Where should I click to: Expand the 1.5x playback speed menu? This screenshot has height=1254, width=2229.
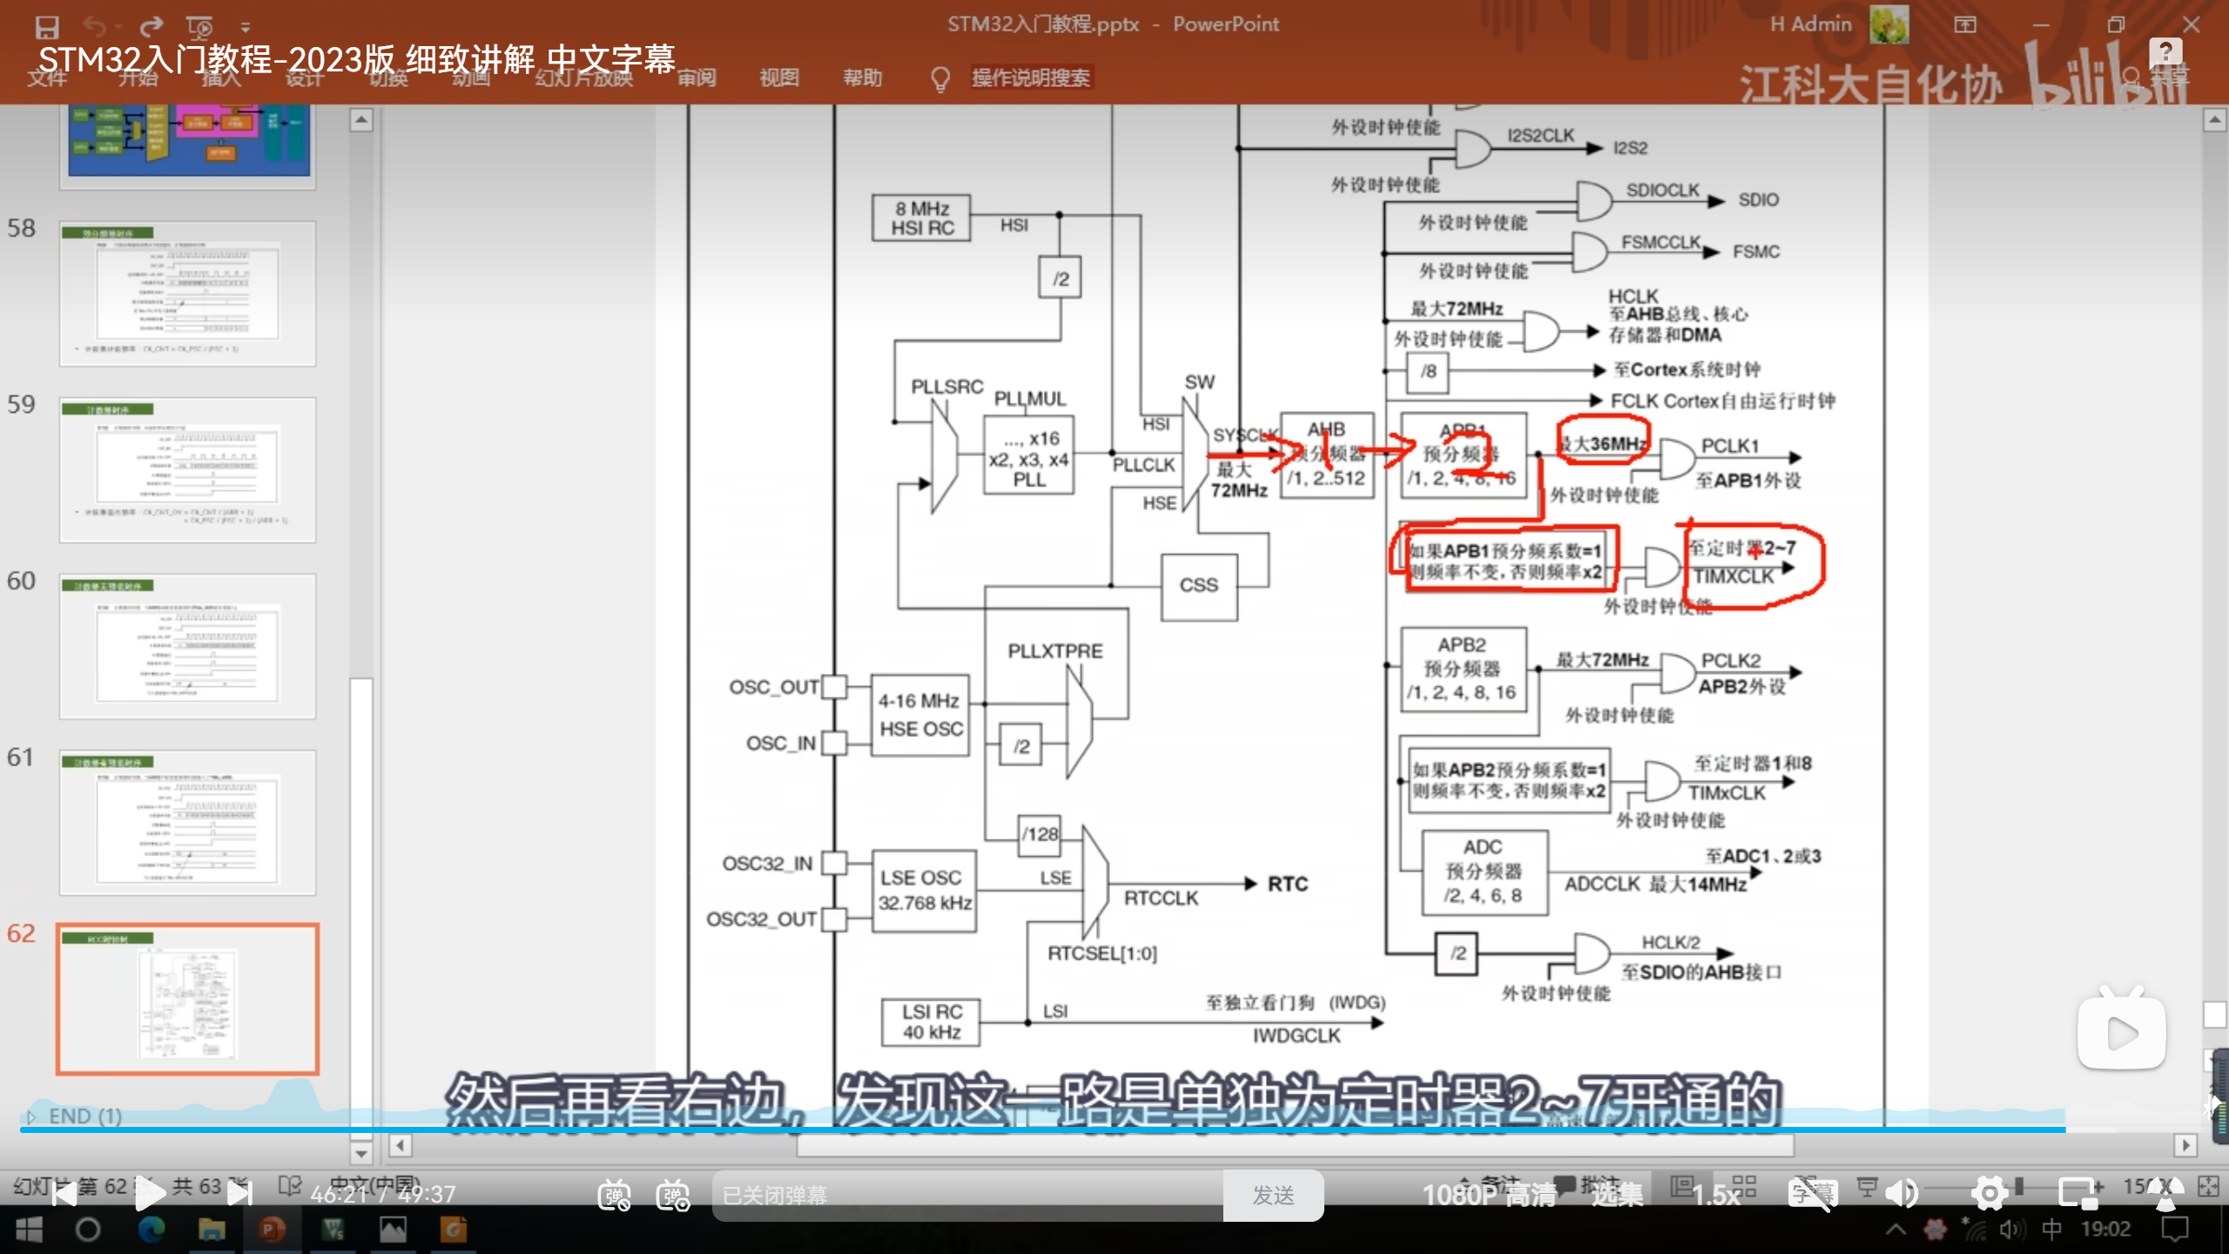click(1715, 1196)
